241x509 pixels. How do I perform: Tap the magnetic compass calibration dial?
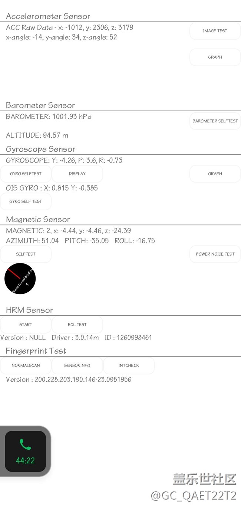[20, 279]
